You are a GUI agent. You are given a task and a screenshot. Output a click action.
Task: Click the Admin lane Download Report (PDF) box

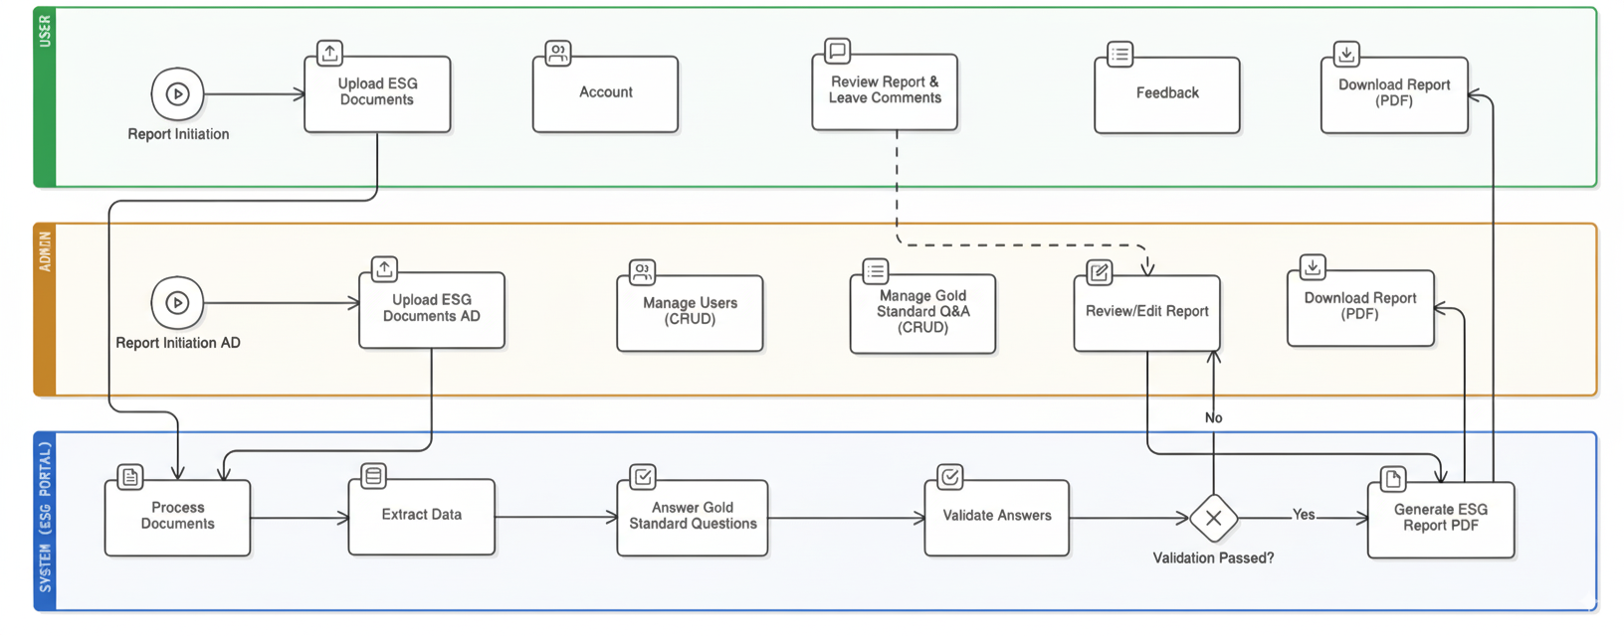(1359, 307)
